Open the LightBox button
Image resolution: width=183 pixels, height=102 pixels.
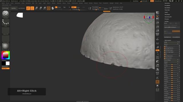point(13,8)
